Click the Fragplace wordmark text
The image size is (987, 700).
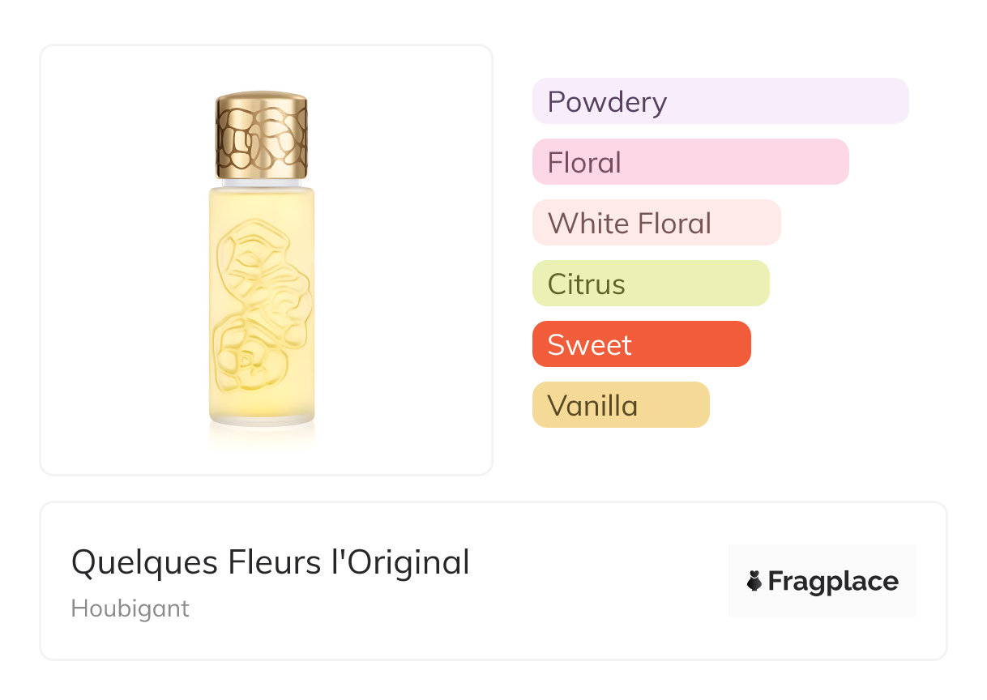[x=833, y=581]
